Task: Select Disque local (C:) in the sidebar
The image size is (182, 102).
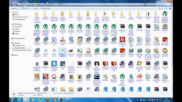Action: pyautogui.click(x=20, y=46)
